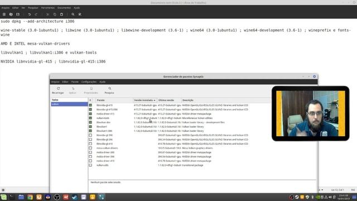
Task: Click the new document icon in text editor toolbar
Action: coord(4,15)
